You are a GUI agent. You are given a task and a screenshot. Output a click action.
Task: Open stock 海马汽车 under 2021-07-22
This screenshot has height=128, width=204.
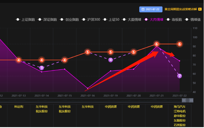(180, 106)
